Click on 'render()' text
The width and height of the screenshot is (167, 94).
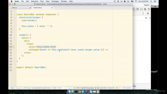24,35
